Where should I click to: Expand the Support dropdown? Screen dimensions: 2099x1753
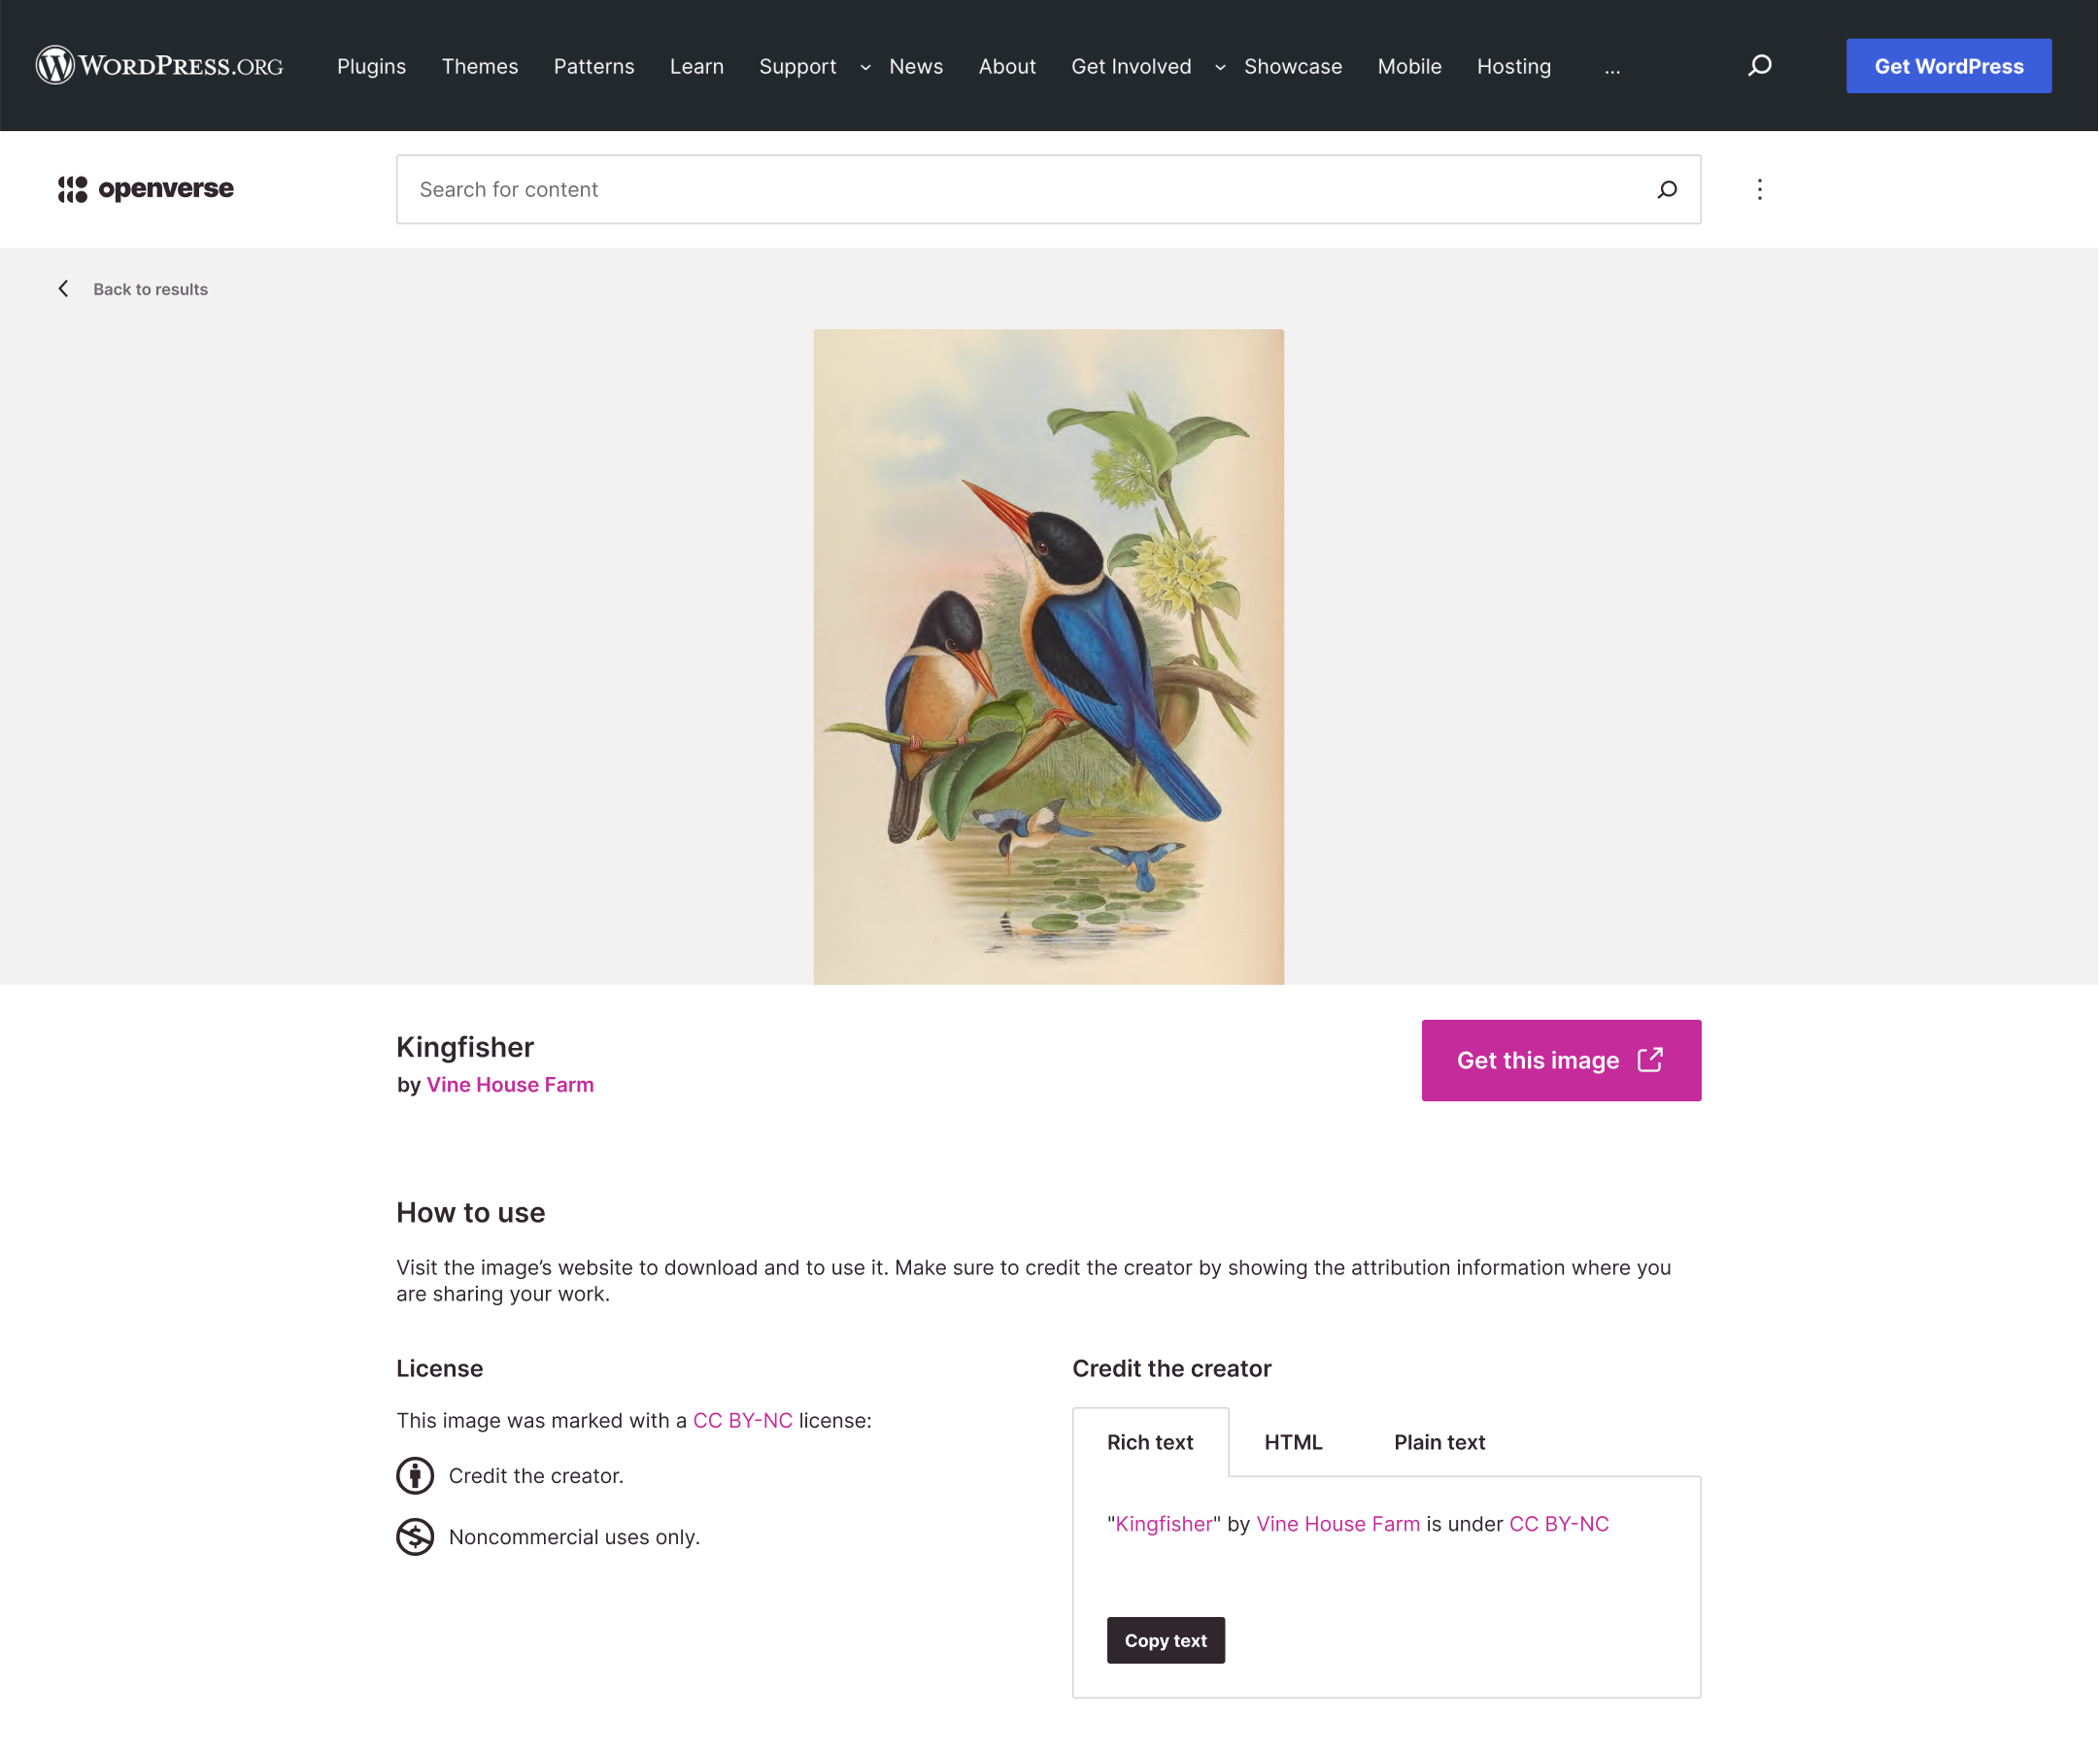[865, 67]
